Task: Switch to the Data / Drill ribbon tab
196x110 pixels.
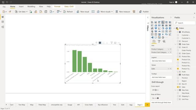Action: click(69, 6)
